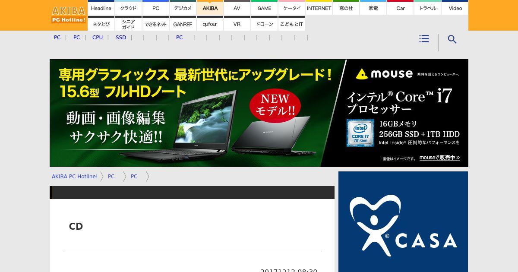
Task: Click the Intel Core i7 badge in the banner
Action: coord(360,133)
